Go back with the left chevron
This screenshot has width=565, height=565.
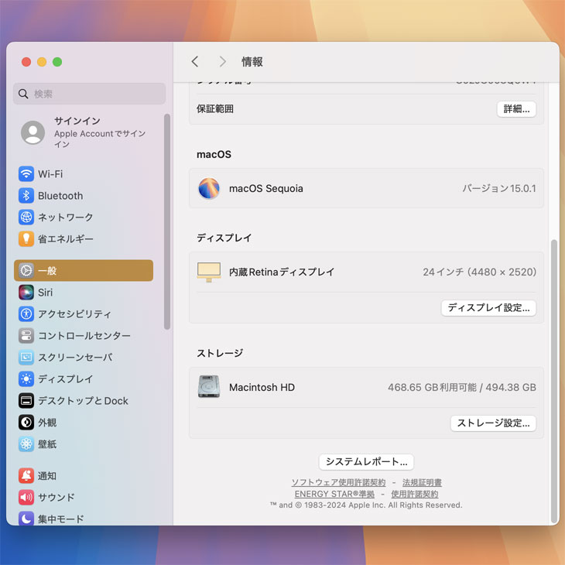pos(195,62)
